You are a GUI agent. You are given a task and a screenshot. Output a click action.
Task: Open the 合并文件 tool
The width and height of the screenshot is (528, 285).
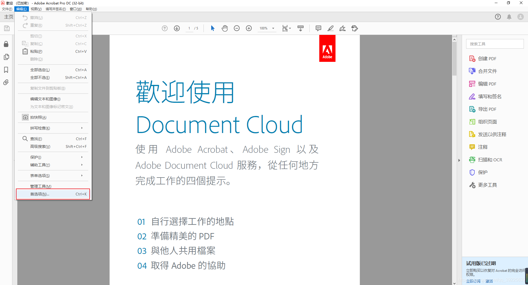483,71
